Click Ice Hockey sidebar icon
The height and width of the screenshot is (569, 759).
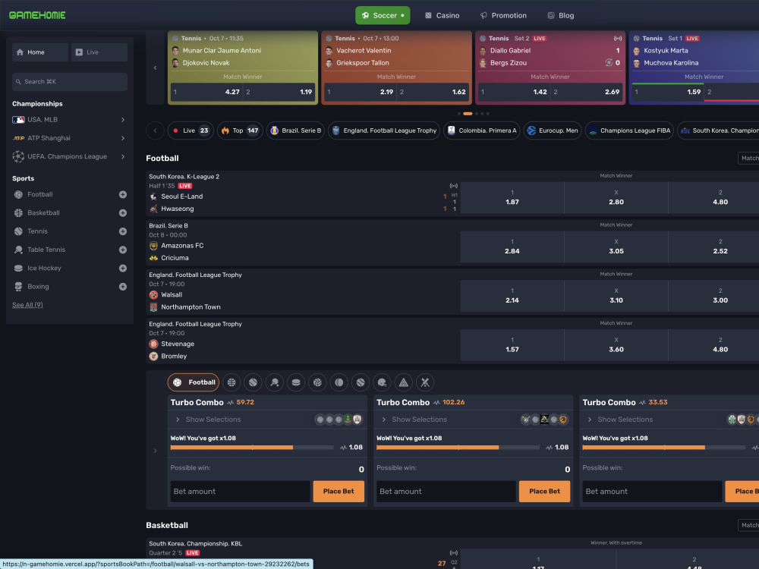[18, 268]
